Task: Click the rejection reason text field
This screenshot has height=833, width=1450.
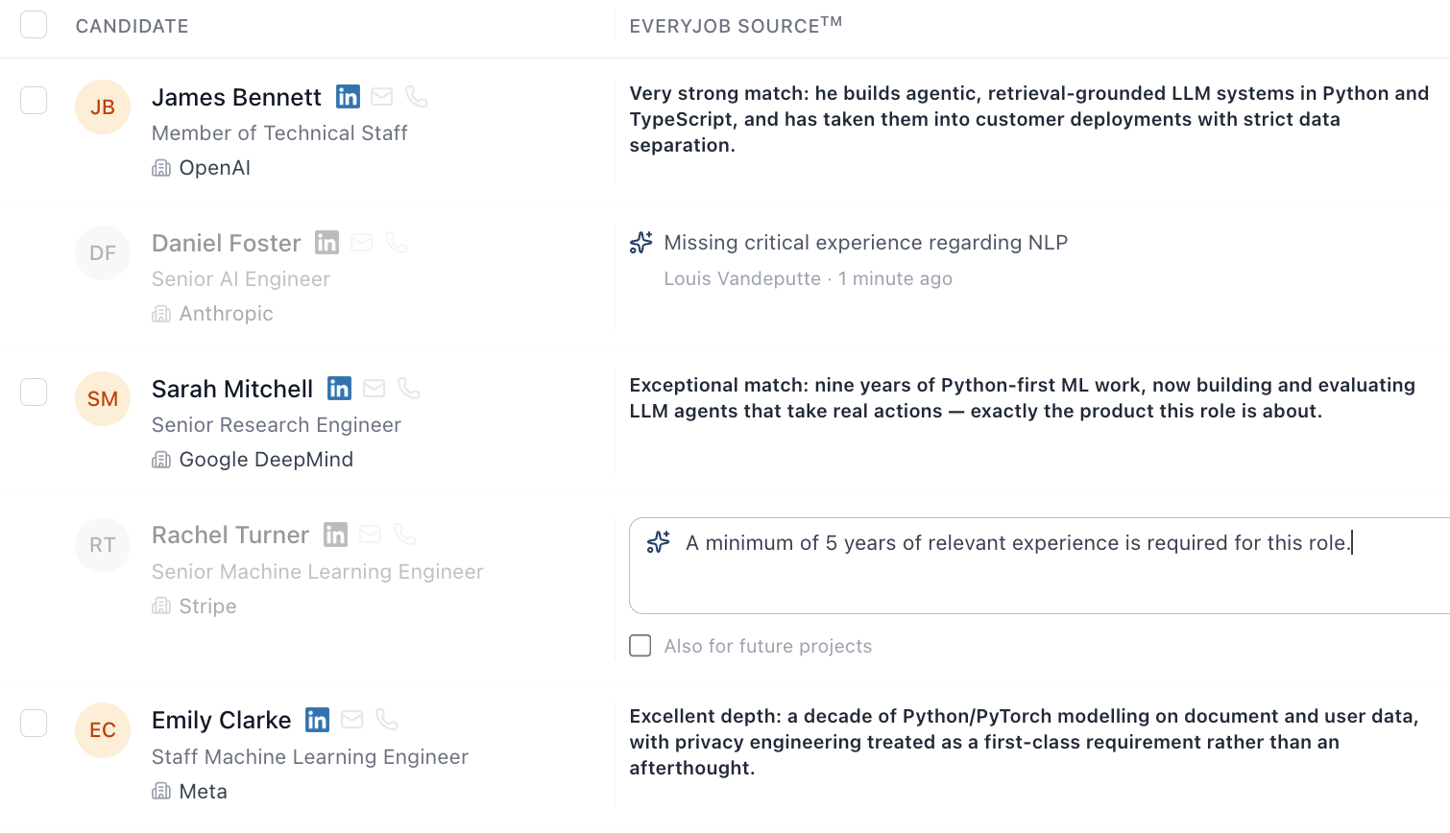Action: 1039,565
